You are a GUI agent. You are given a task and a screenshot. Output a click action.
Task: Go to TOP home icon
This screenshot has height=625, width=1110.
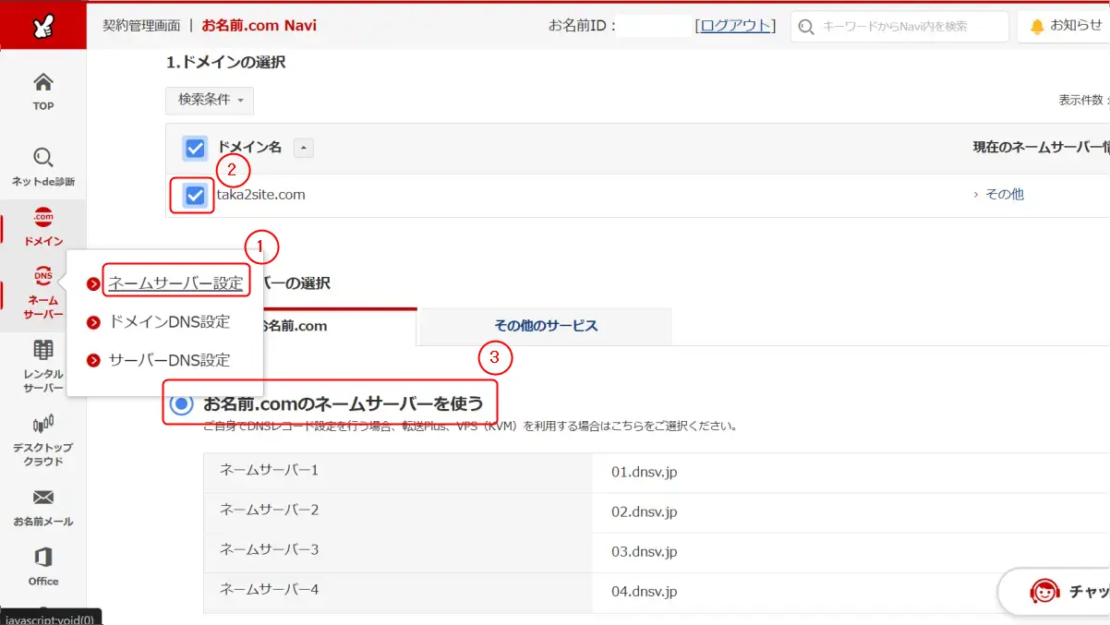click(43, 83)
